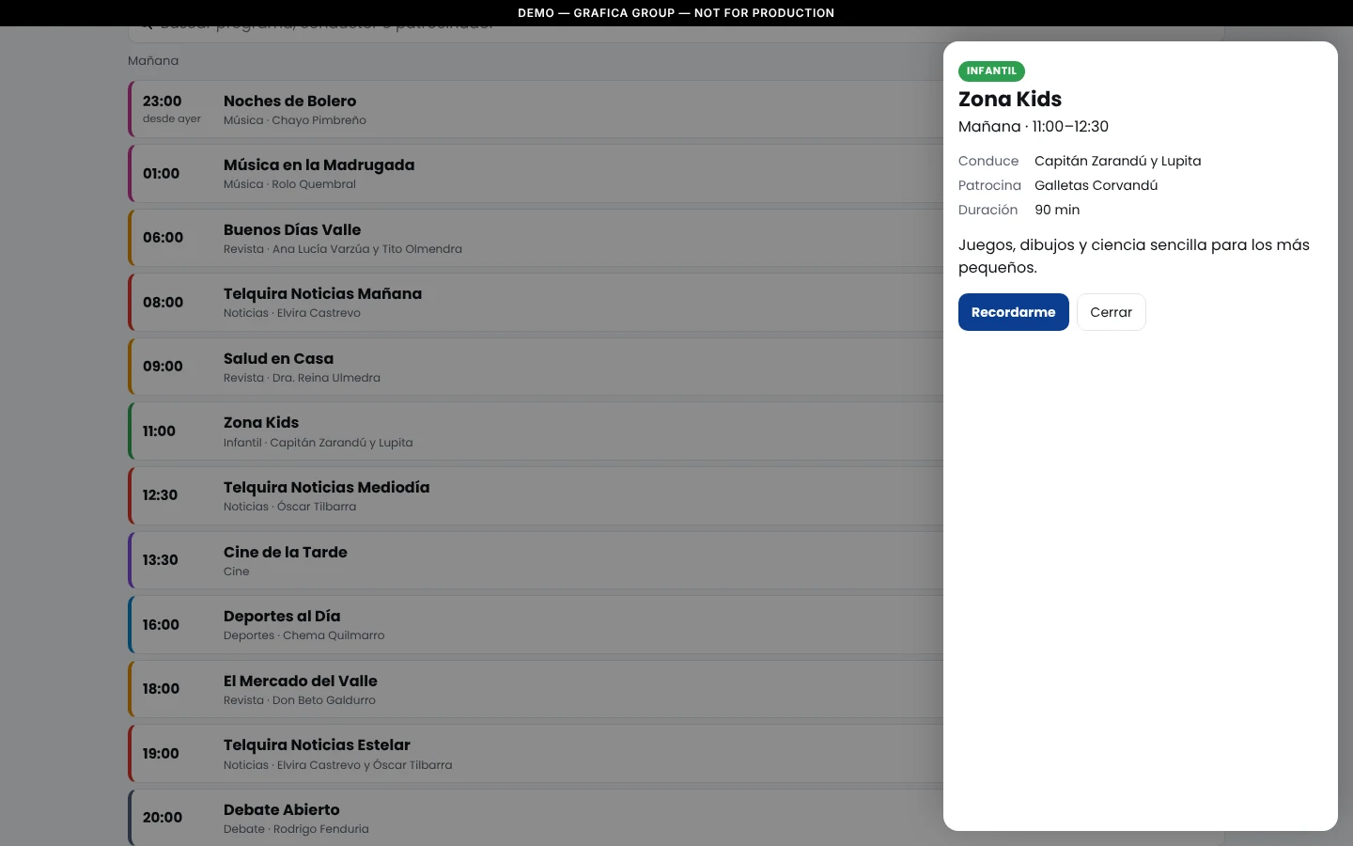
Task: Close the detail panel with Cerrar
Action: (x=1111, y=312)
